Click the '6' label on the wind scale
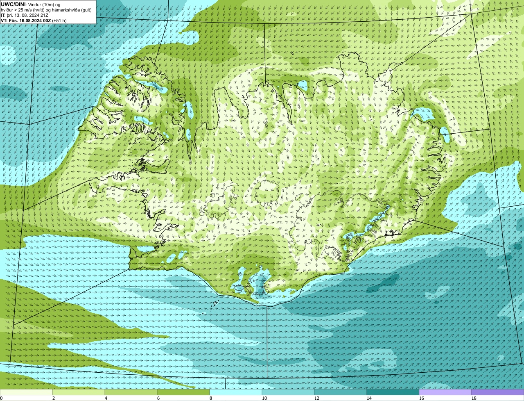 click(158, 398)
